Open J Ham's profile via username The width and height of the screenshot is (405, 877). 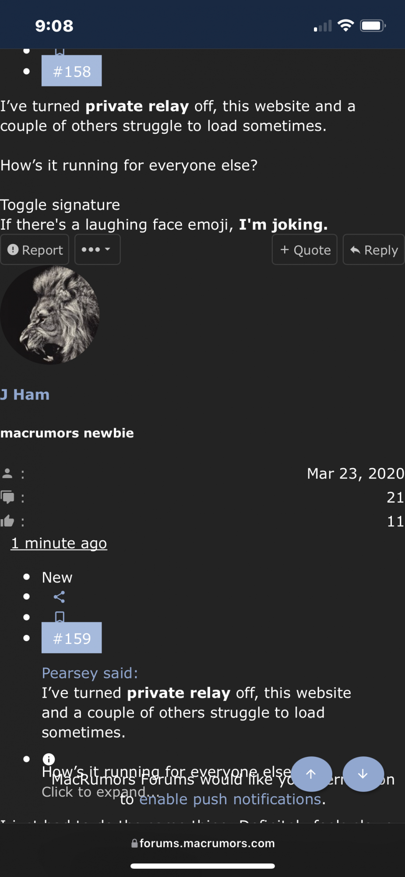25,395
